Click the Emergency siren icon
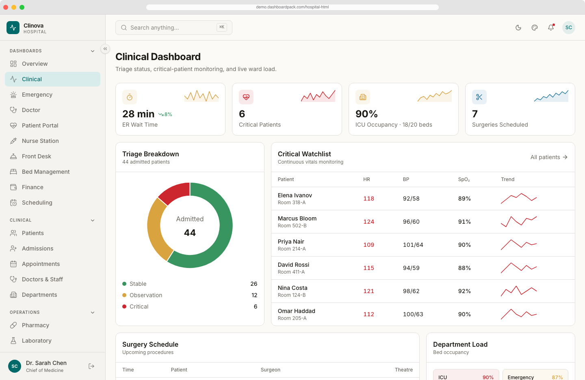 (13, 95)
